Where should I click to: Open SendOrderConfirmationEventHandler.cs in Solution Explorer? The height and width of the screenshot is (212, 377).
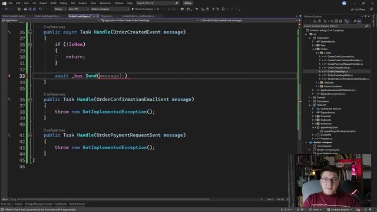[x=348, y=79]
